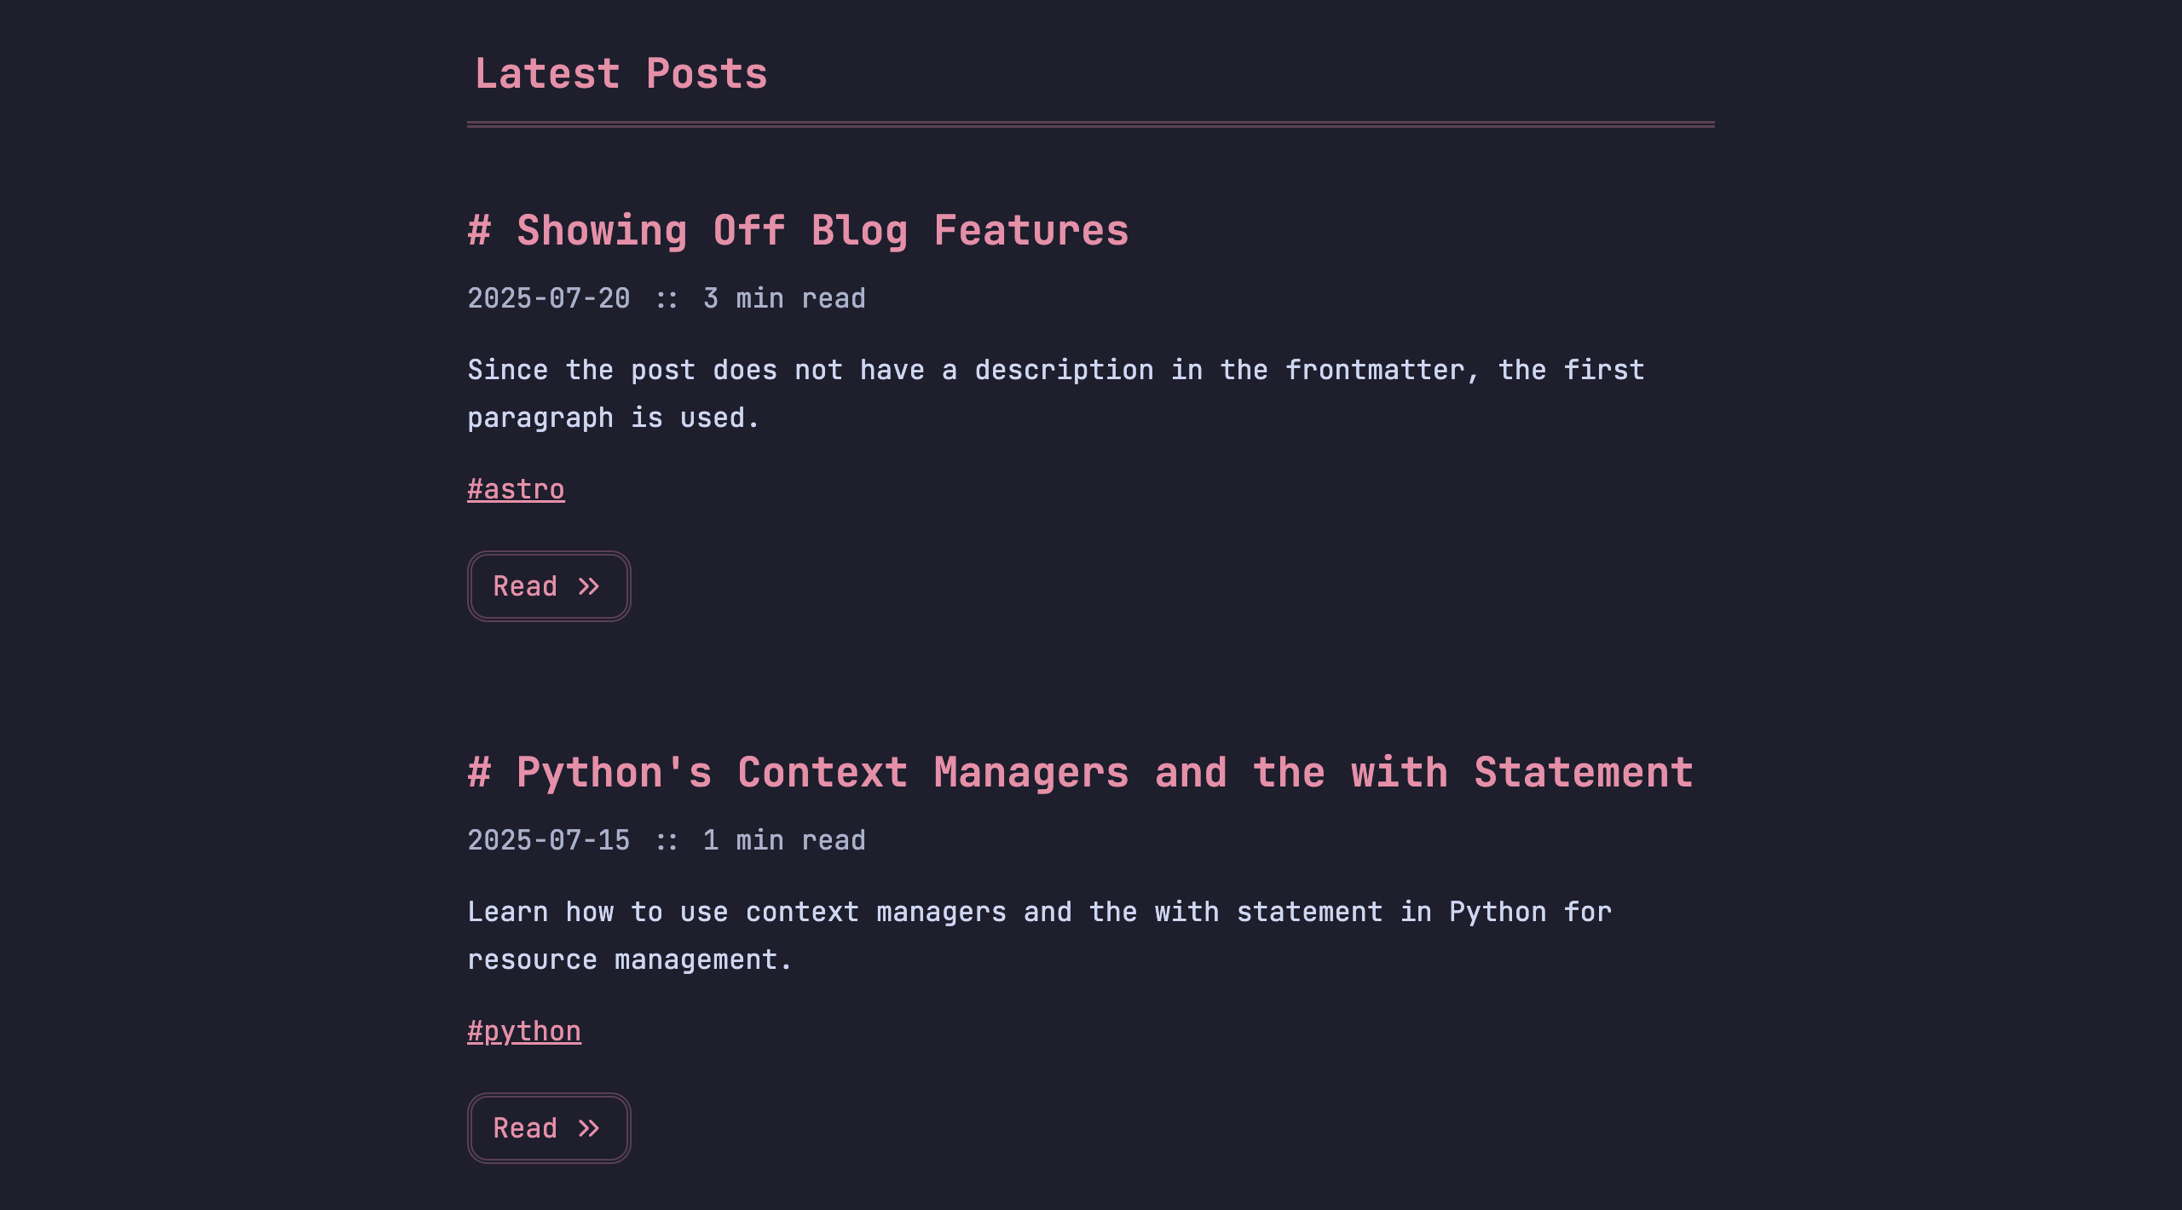Follow the #python tag link

coord(524,1031)
